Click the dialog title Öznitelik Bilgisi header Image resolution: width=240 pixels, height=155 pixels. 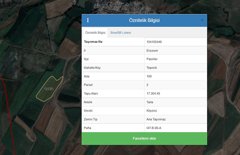[144, 20]
